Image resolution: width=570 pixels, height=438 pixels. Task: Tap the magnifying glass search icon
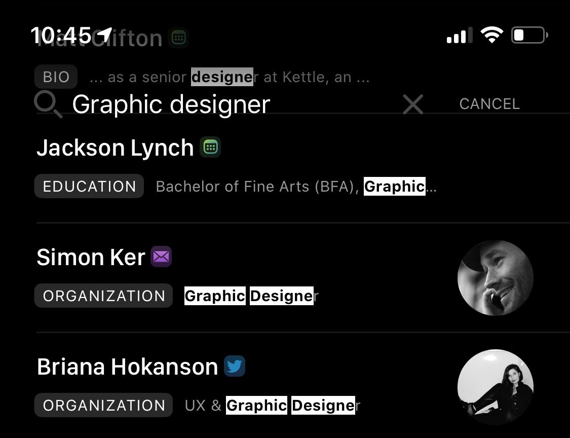(48, 104)
